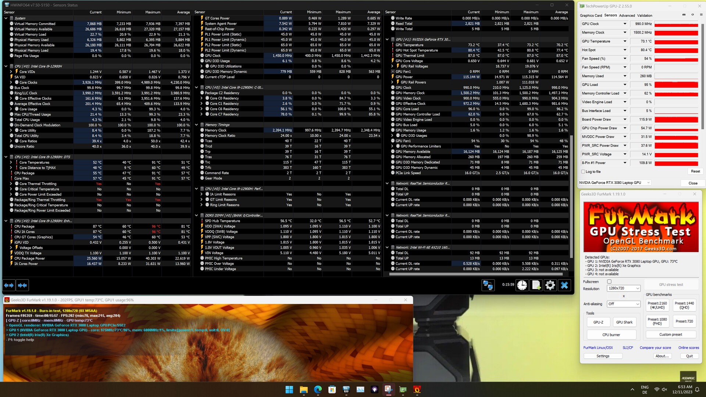Click FurMark CPU burner button
The image size is (706, 397).
click(x=611, y=335)
